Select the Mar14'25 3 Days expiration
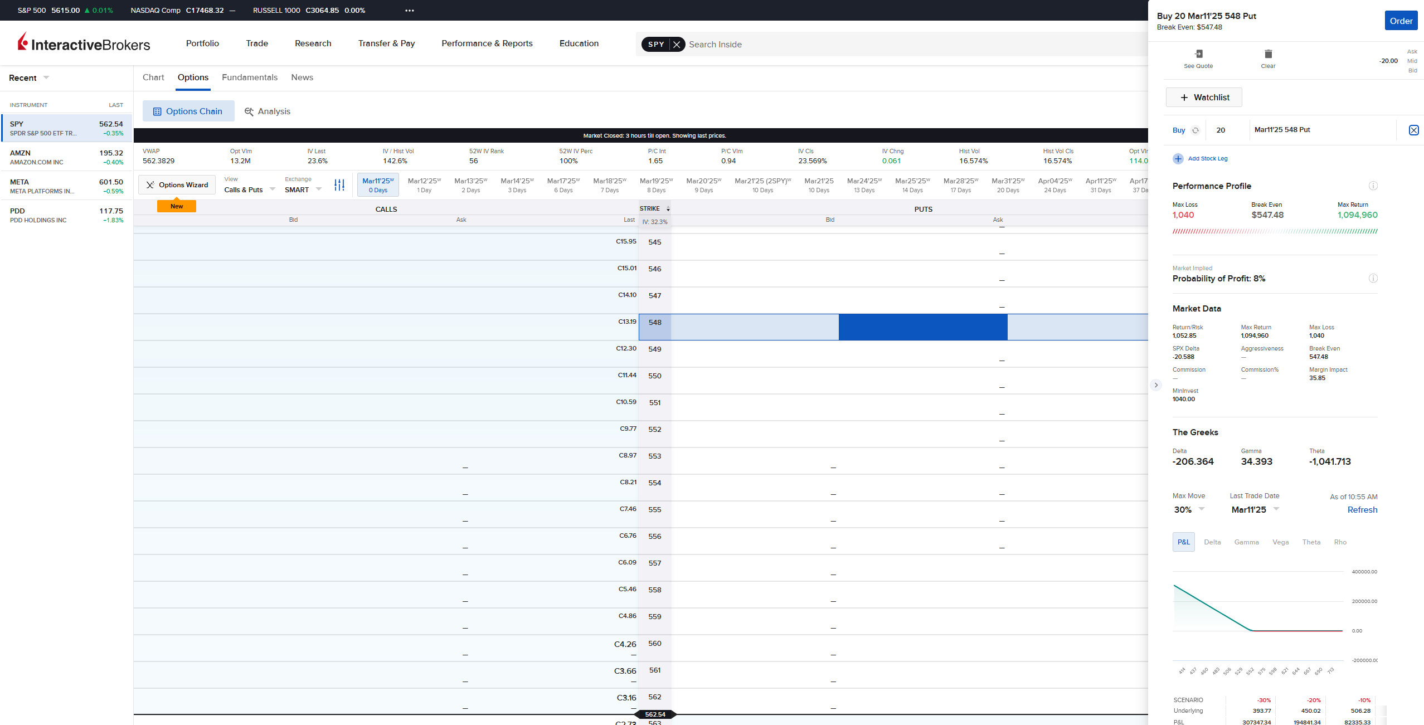Viewport: 1424px width, 725px height. point(517,185)
